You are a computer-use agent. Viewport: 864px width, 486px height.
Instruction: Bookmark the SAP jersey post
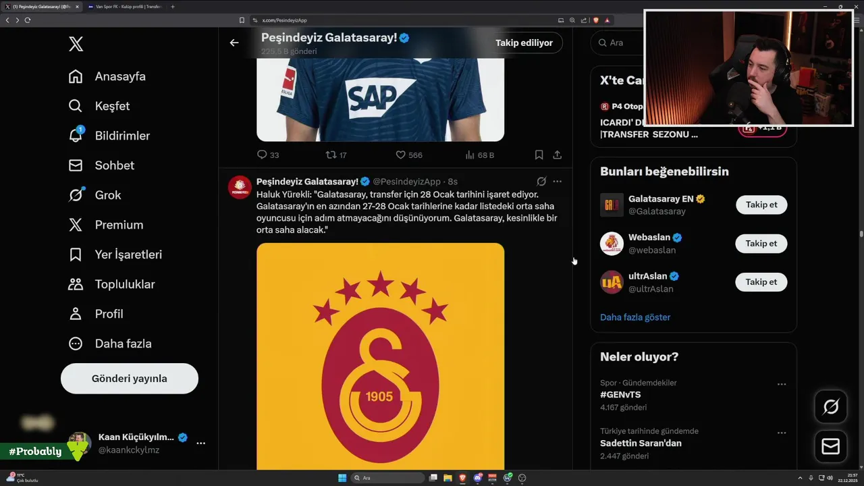539,155
